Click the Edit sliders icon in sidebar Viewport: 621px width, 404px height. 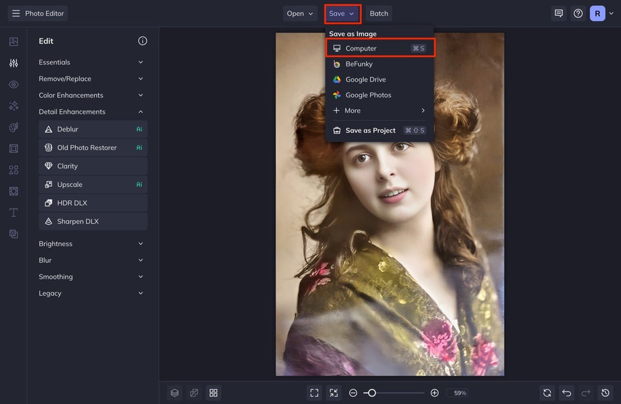point(13,63)
